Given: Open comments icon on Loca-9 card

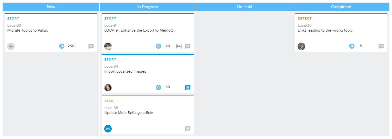Looking at the screenshot, I should (x=188, y=46).
